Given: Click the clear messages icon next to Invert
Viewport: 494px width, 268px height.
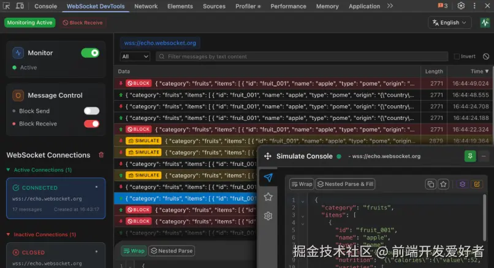Looking at the screenshot, I should tap(486, 57).
